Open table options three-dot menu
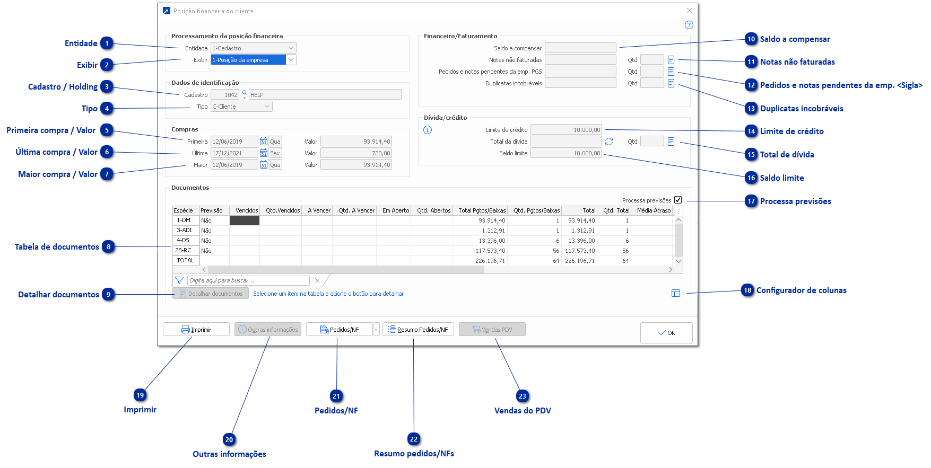This screenshot has width=931, height=468. 678,211
